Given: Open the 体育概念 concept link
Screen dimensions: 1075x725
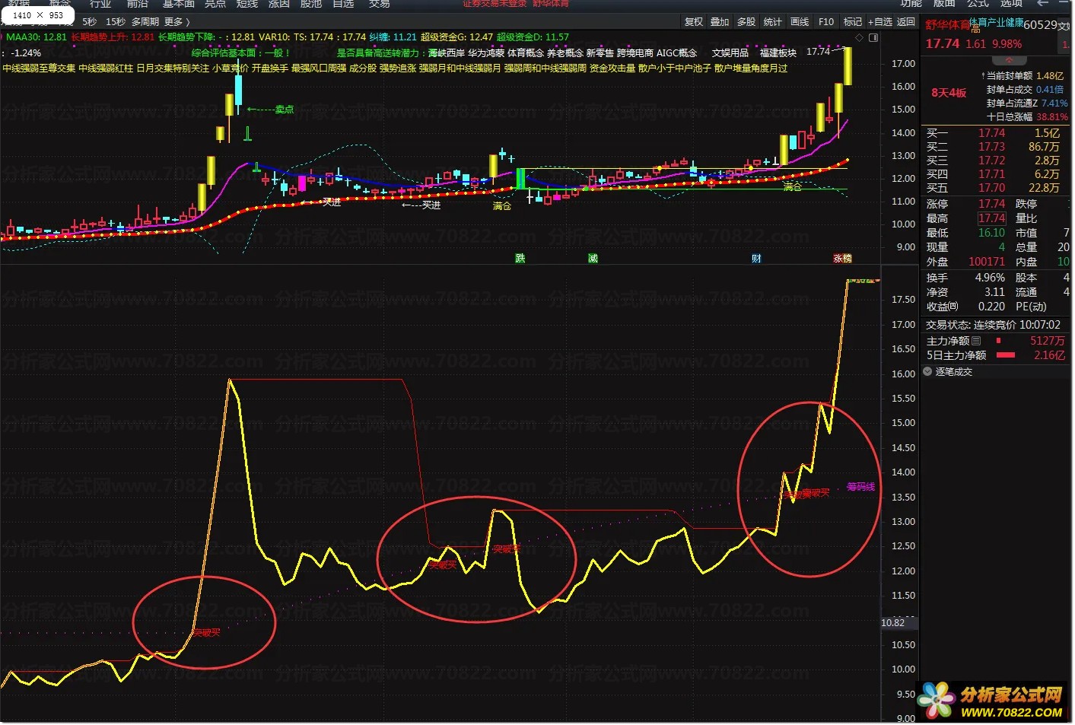Looking at the screenshot, I should tap(526, 53).
